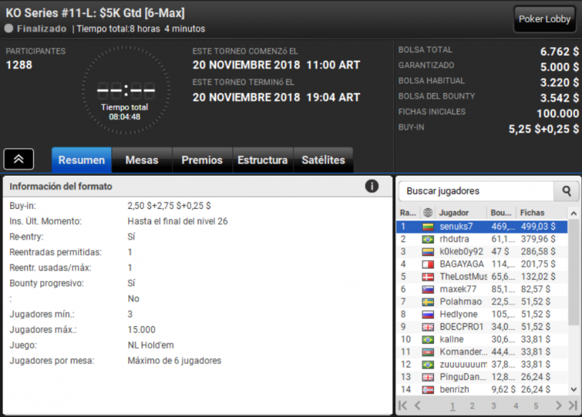Image resolution: width=582 pixels, height=417 pixels.
Task: Open the Premios tab
Action: pos(202,160)
